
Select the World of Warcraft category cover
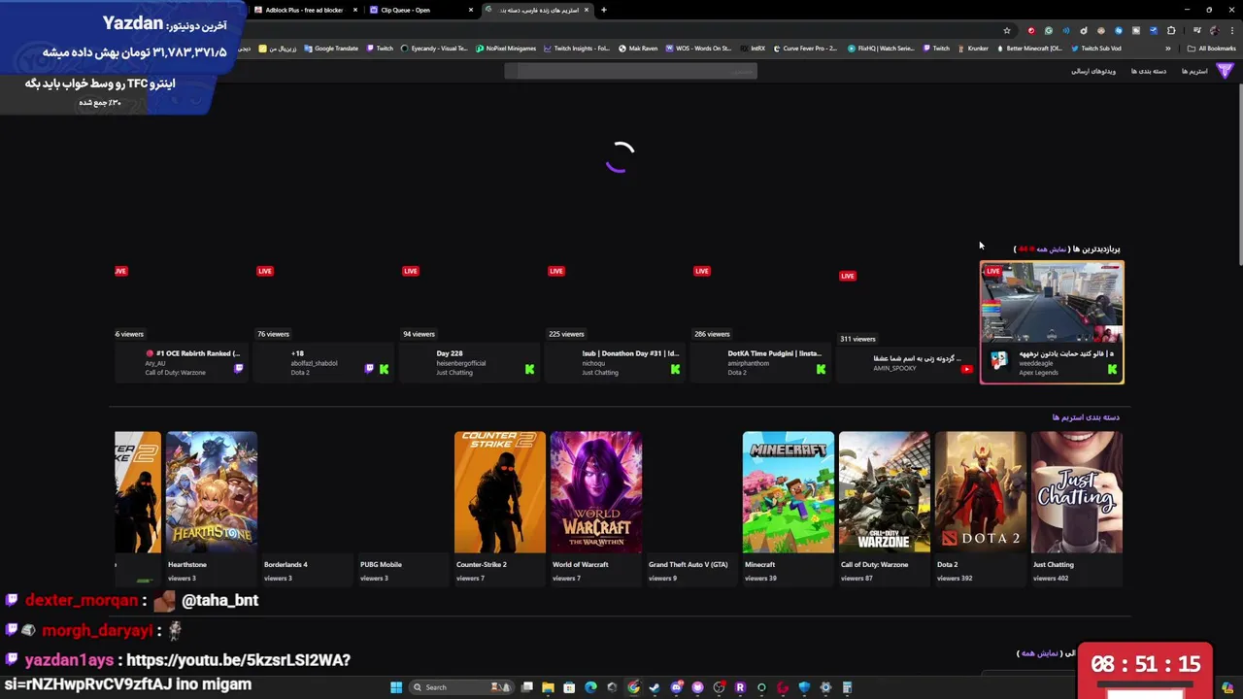click(x=595, y=492)
